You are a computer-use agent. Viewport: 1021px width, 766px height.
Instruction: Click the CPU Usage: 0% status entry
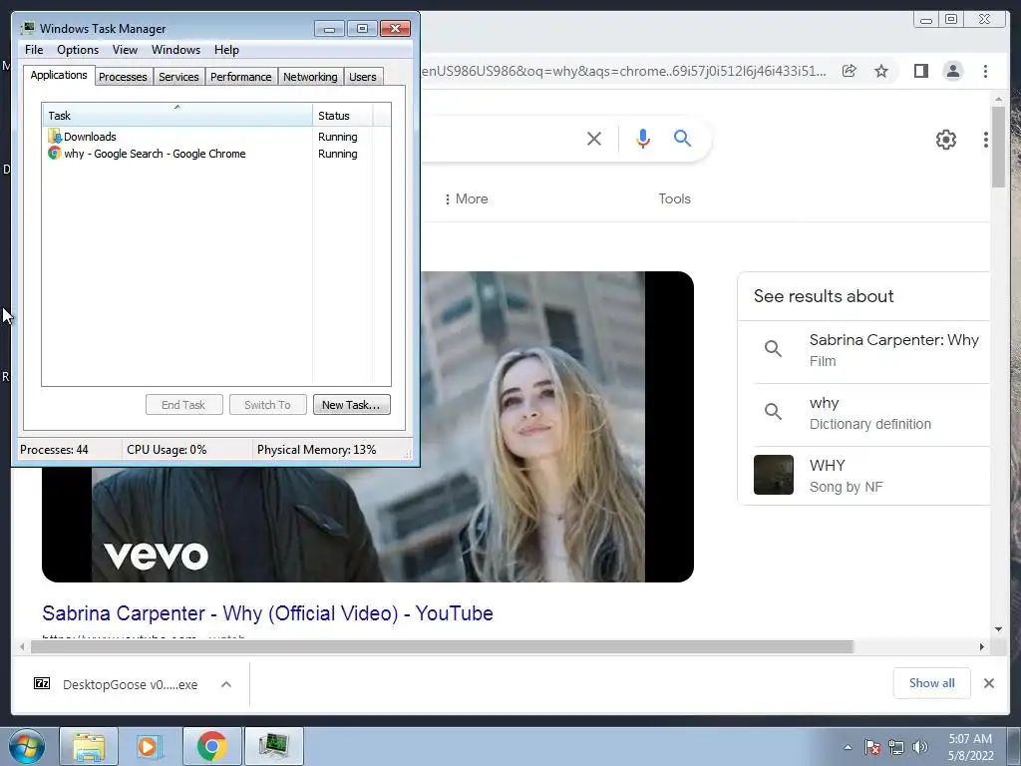pyautogui.click(x=167, y=450)
